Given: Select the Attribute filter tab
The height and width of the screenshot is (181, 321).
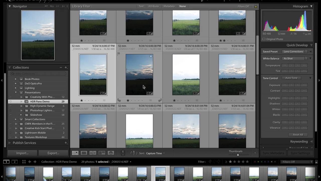Looking at the screenshot, I should tap(153, 6).
